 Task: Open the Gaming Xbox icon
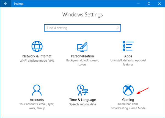point(128,90)
